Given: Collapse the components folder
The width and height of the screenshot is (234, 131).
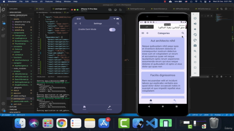Looking at the screenshot, I should [19, 33].
